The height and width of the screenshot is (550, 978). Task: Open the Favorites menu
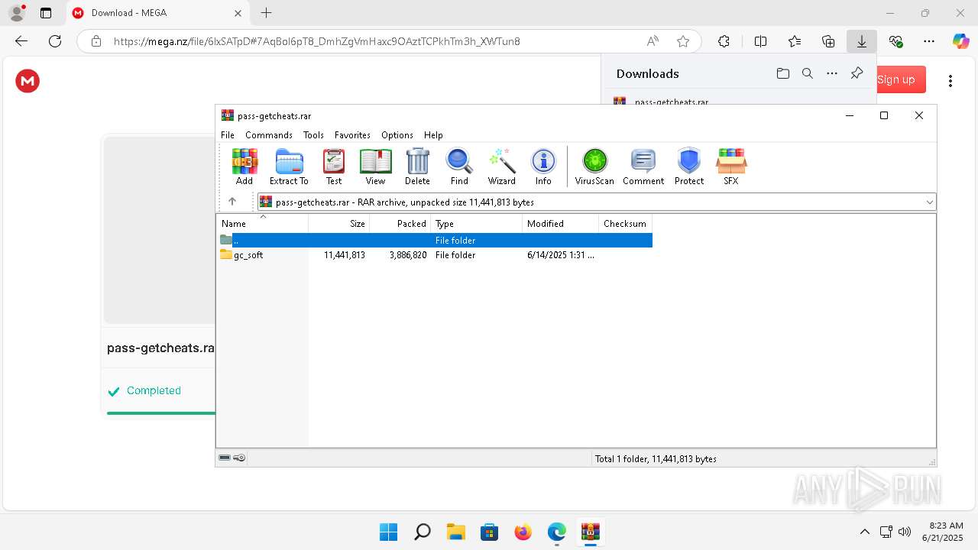coord(352,134)
